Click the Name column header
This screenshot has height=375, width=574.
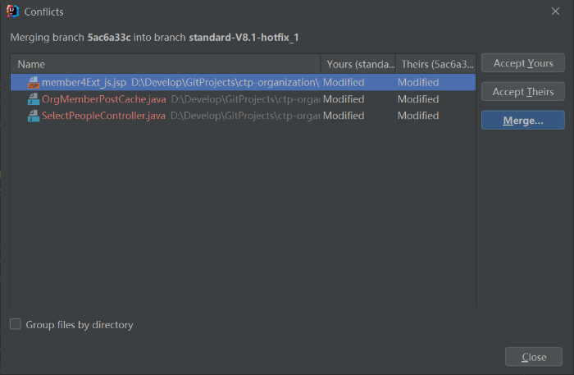[164, 64]
